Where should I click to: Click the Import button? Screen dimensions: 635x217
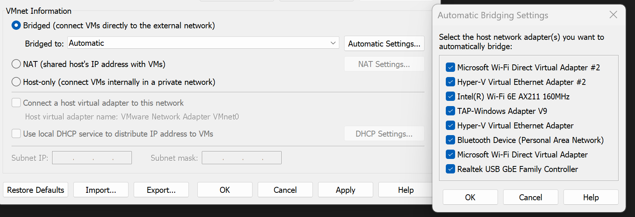101,190
